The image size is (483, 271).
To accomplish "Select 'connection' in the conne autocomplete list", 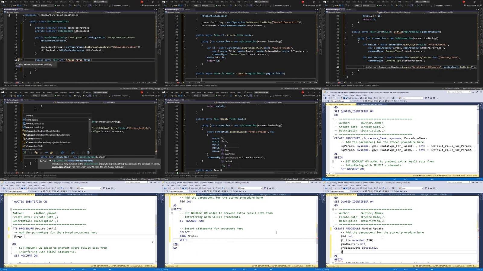I will [x=32, y=120].
